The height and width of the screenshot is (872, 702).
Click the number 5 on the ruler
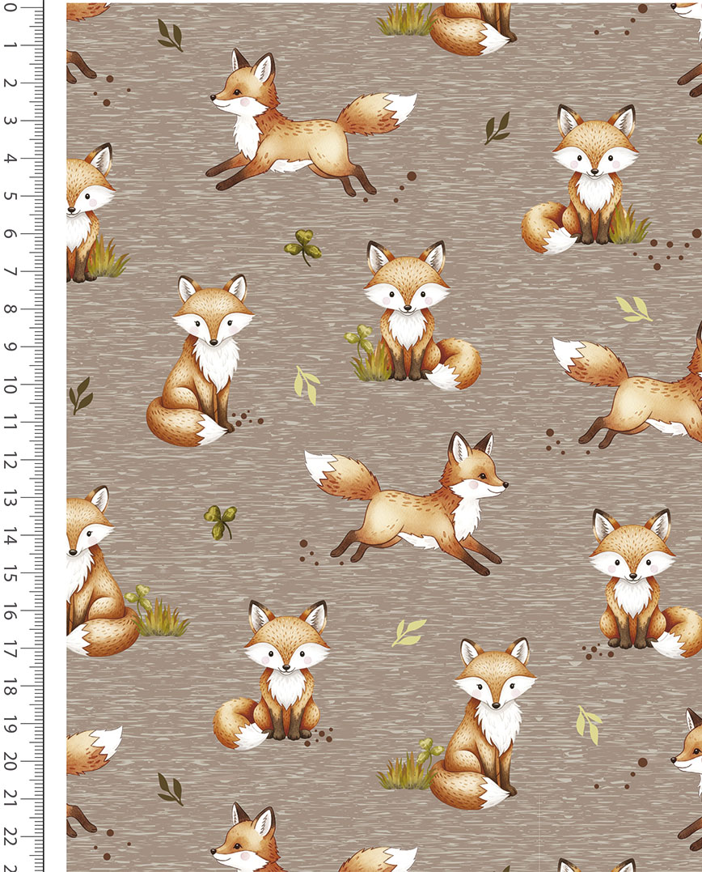pos(11,196)
